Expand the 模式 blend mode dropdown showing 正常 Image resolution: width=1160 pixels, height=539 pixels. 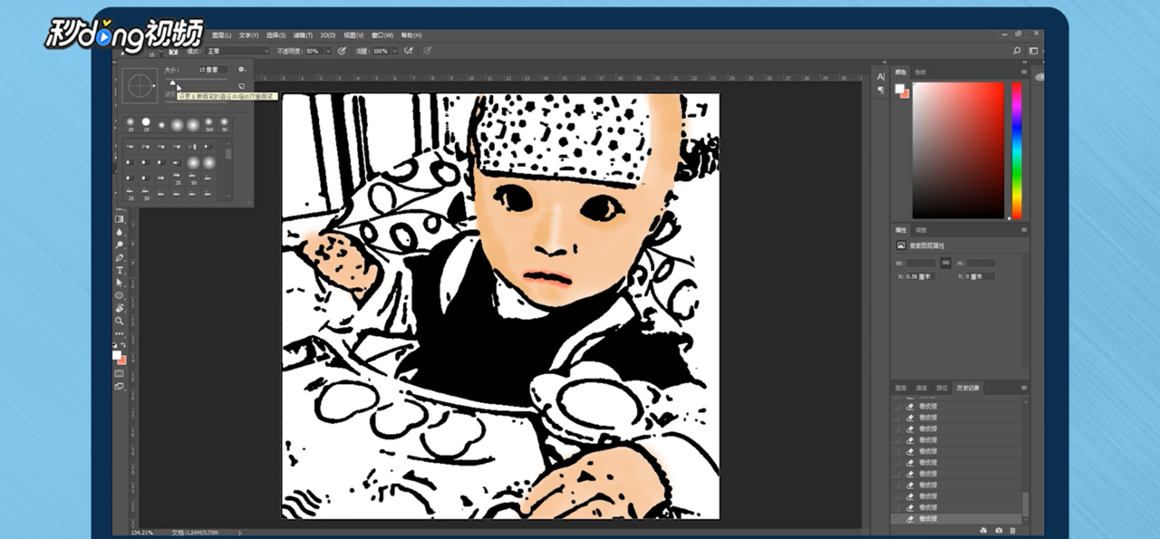[238, 51]
